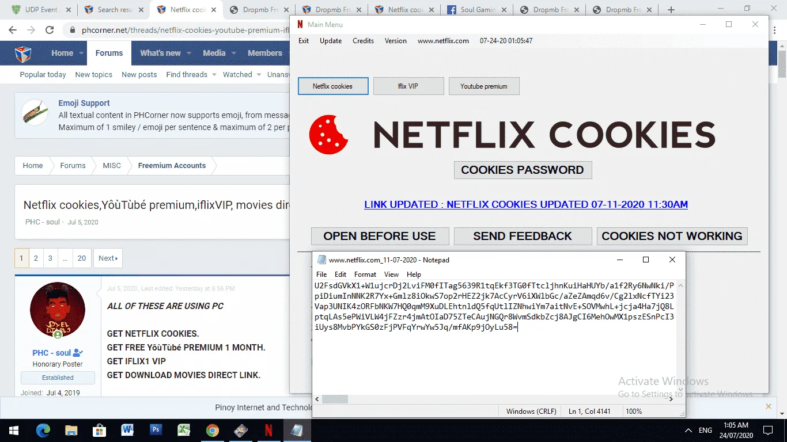
Task: Click OPEN BEFORE USE button
Action: coord(380,236)
